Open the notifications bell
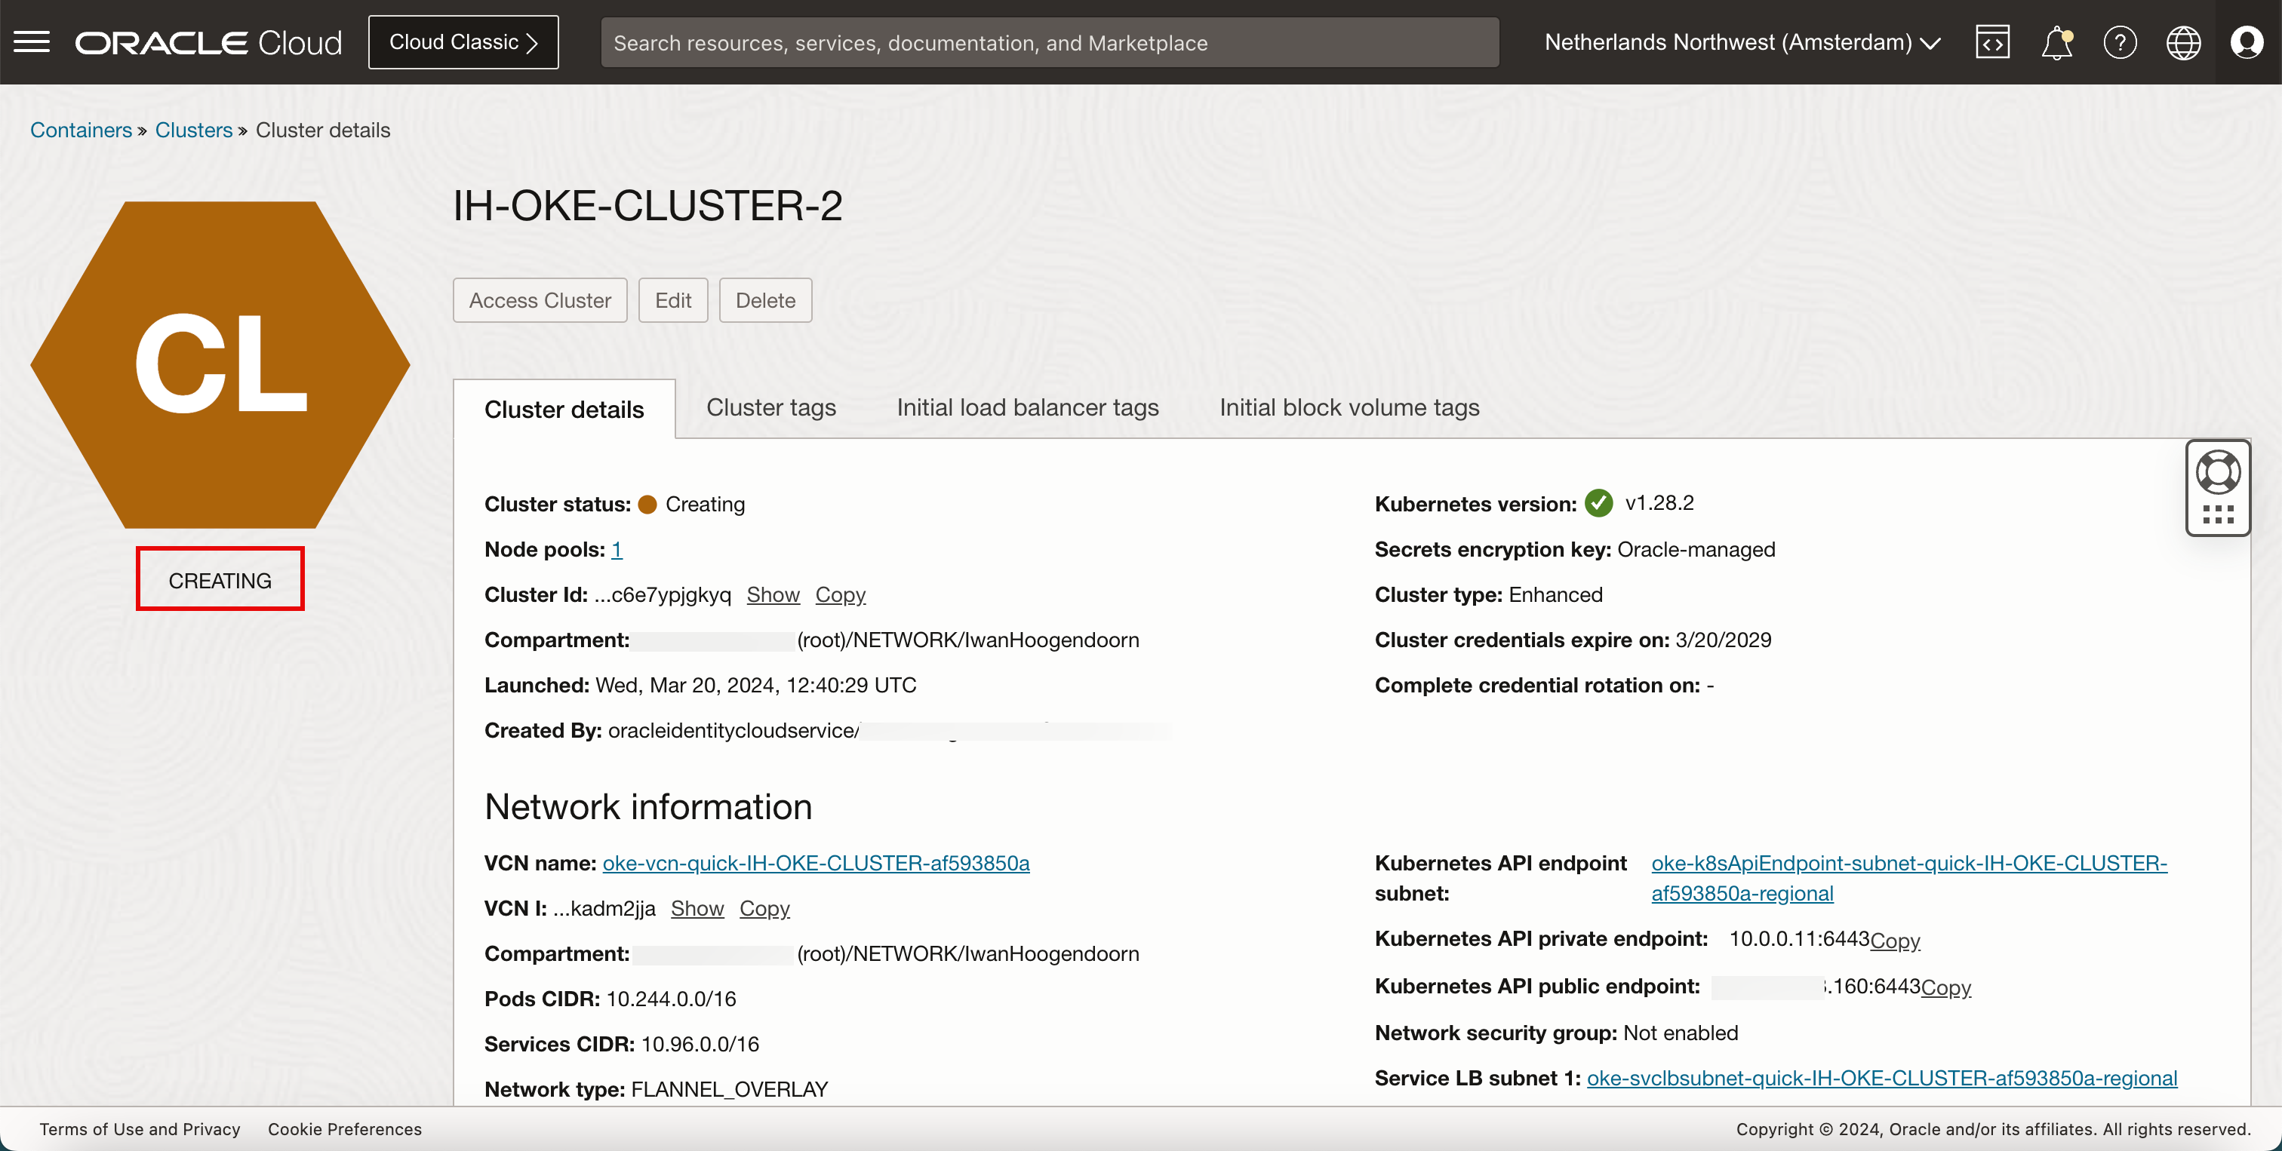 click(x=2056, y=41)
